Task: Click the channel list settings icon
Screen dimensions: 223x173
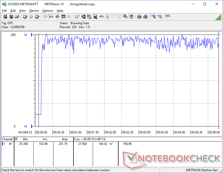Action: click(x=89, y=17)
